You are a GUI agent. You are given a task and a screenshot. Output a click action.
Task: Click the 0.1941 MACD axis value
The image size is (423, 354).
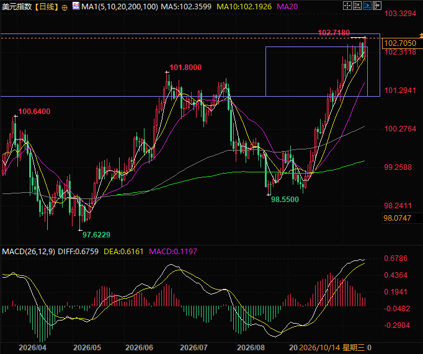[x=396, y=292]
